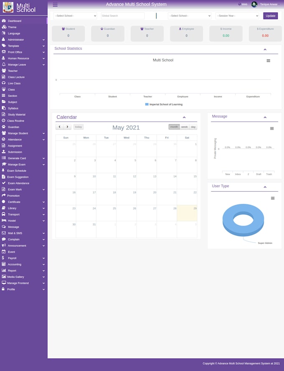Open the first Select School dropdown
Screen dimensions: 284x371
(75, 16)
